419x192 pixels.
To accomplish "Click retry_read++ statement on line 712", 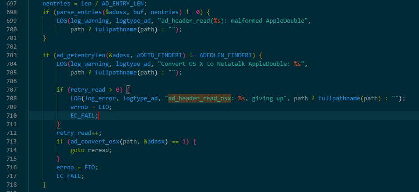I will pos(79,133).
